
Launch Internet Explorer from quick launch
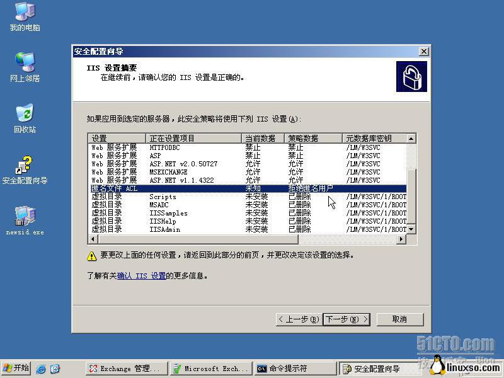41,369
